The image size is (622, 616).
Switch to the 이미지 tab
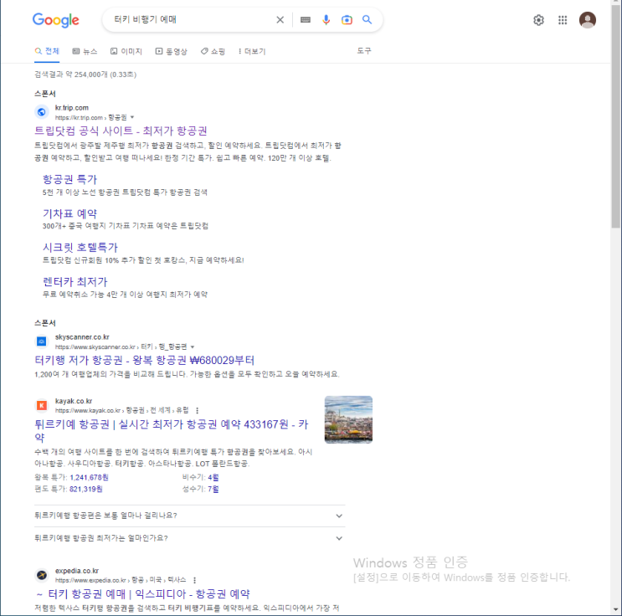(126, 51)
